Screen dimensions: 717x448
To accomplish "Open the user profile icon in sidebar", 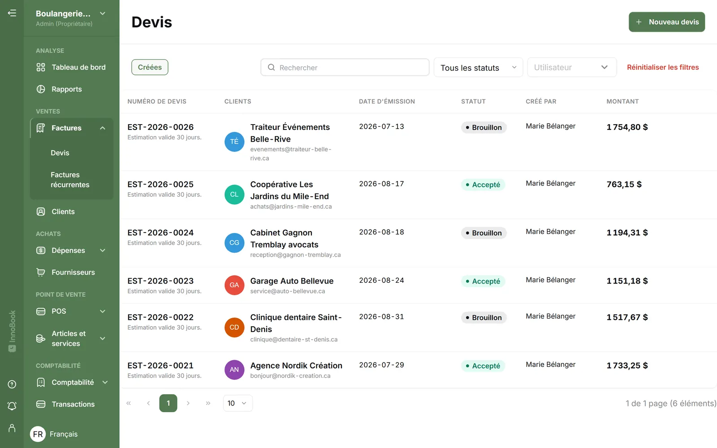I will coord(12,428).
